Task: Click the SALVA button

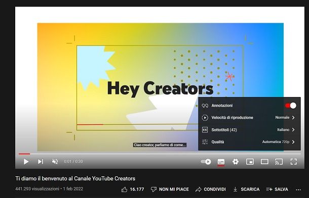Action: [282, 189]
